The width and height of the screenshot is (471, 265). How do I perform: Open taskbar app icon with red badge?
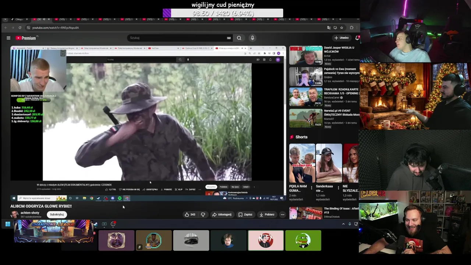point(113,224)
